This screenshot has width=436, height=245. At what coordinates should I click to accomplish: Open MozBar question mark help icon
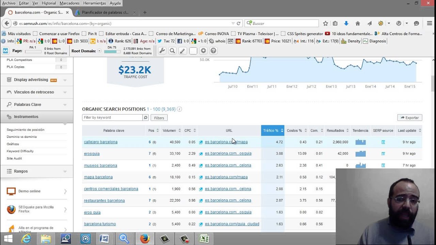tap(214, 51)
